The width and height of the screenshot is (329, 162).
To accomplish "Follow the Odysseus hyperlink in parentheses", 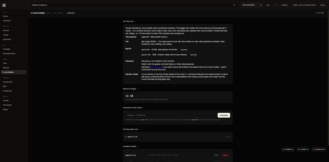I will click(x=157, y=67).
